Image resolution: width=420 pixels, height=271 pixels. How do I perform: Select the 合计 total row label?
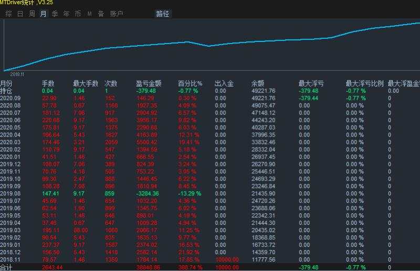tap(6, 267)
